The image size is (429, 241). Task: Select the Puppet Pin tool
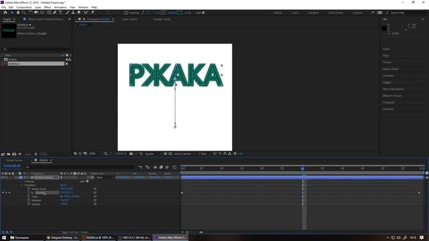click(x=93, y=13)
